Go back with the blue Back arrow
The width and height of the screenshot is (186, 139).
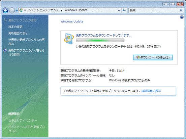click(x=5, y=10)
